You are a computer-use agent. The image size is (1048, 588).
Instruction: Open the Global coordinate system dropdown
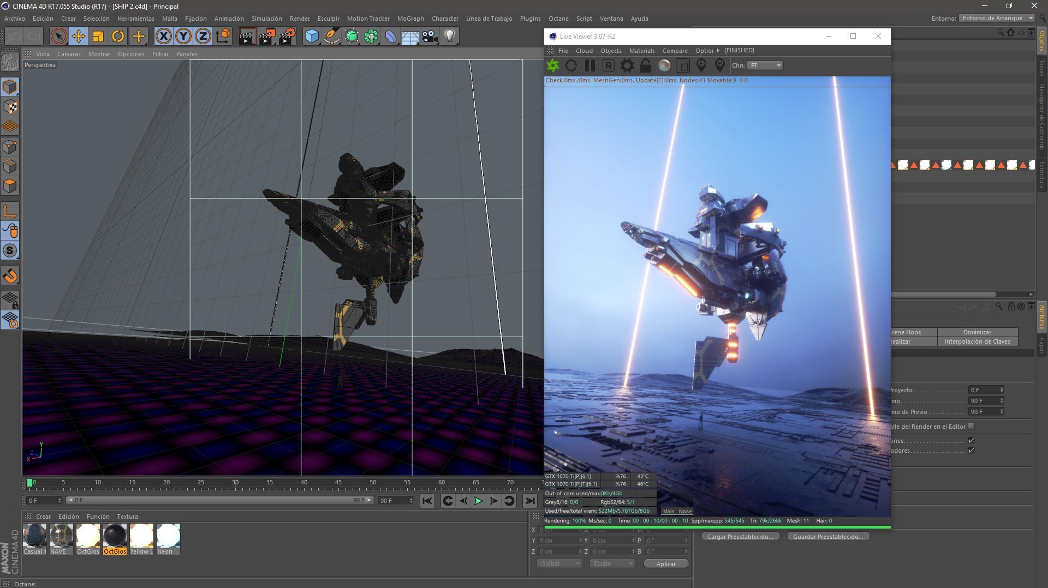(559, 563)
